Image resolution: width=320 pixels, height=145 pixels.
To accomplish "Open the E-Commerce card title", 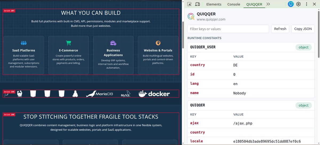I will [68, 50].
